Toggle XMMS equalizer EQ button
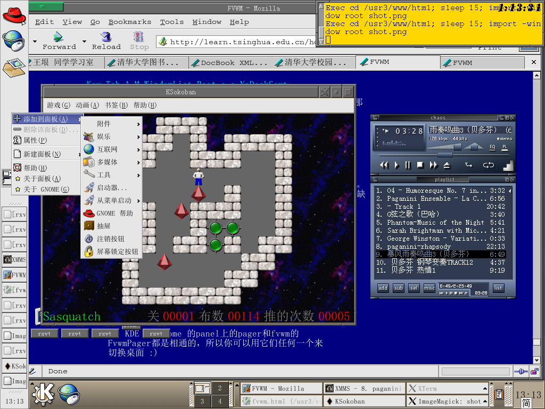545x409 pixels. 492,148
